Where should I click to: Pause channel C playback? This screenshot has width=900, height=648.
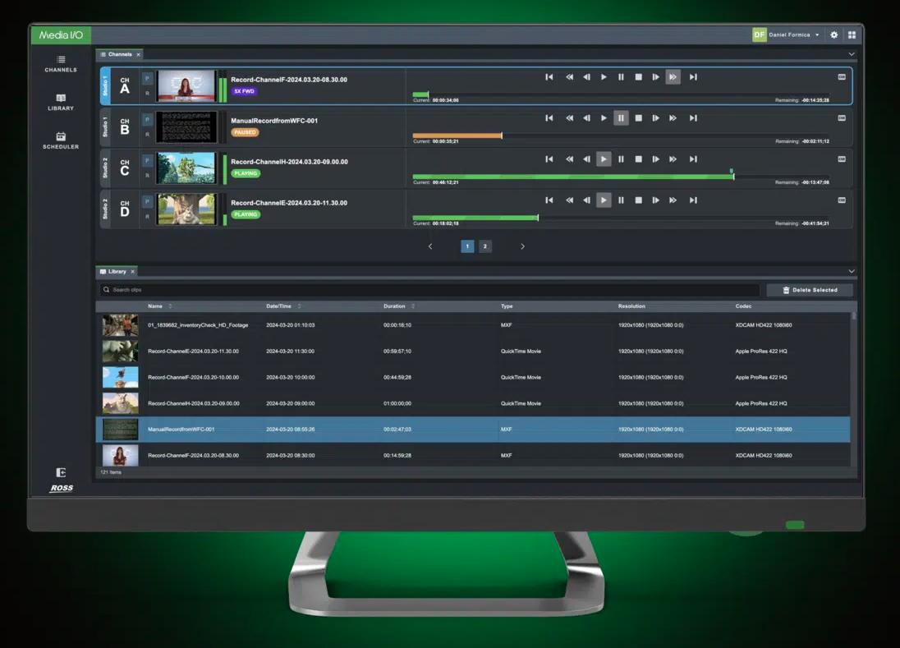pos(621,159)
